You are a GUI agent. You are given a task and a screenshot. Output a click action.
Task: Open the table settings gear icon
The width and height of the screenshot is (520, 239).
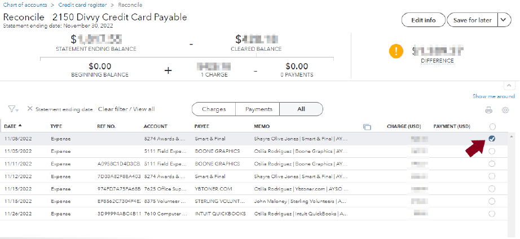click(x=505, y=110)
